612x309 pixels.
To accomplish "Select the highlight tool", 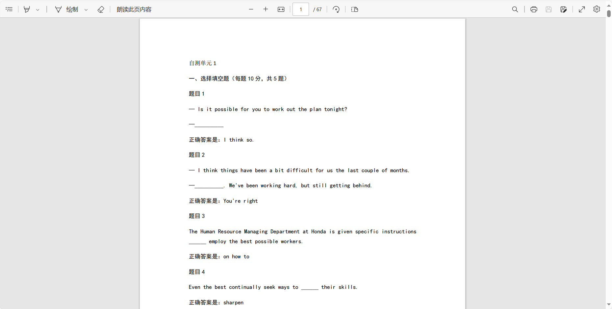I will (27, 9).
